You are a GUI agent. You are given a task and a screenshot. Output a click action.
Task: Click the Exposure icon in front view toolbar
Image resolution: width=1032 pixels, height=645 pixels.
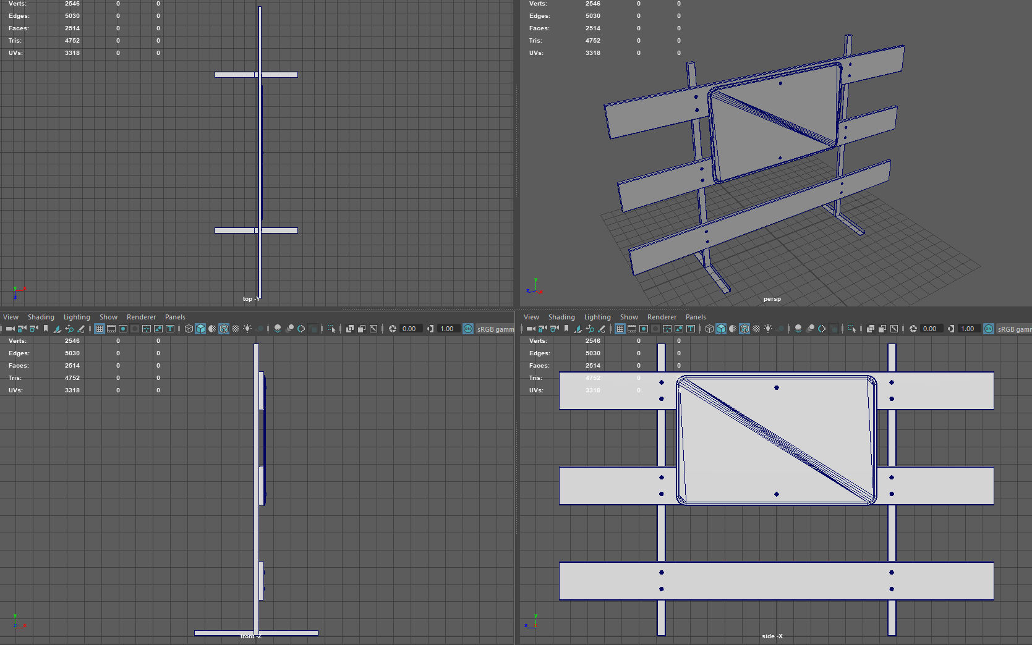[392, 329]
